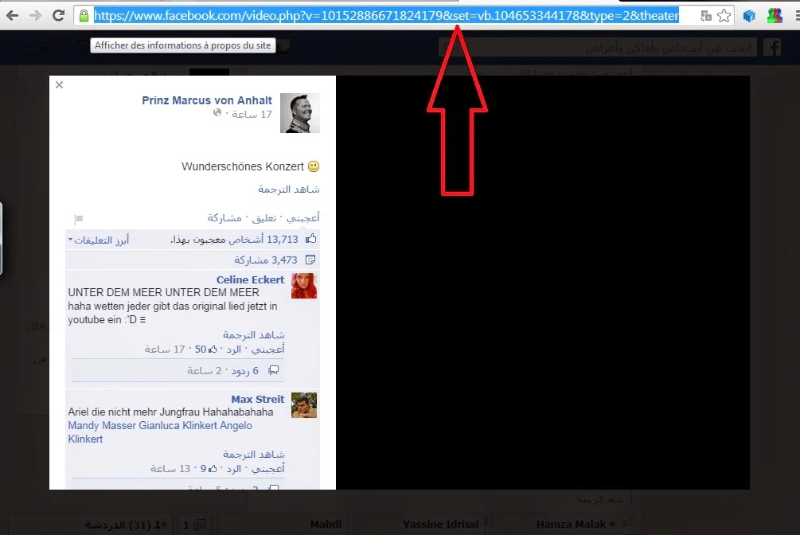
Task: Like Celine Eckert's comment
Action: (267, 350)
